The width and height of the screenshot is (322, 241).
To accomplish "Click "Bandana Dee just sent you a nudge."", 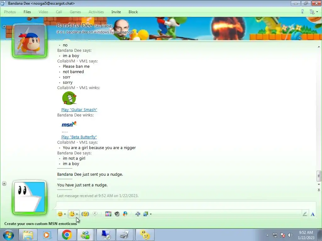I will click(90, 174).
